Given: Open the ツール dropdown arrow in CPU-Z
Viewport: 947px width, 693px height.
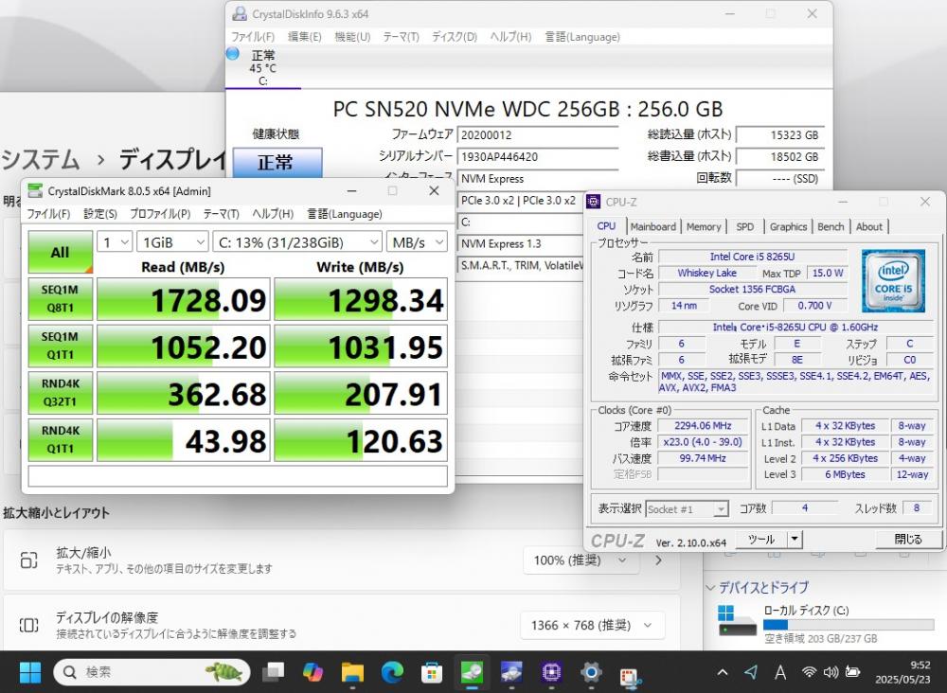Looking at the screenshot, I should 795,539.
